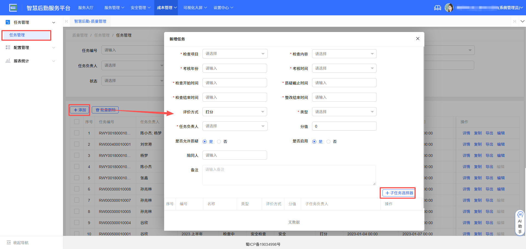Click the announcement icon in the top bar
Viewport: 526px width, 249px height.
[437, 8]
